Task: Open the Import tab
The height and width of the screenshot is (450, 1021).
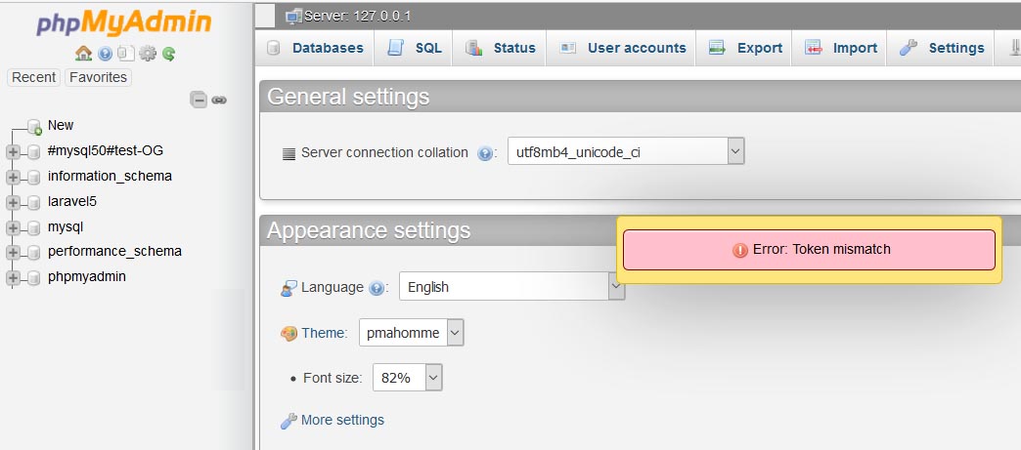Action: (x=840, y=48)
